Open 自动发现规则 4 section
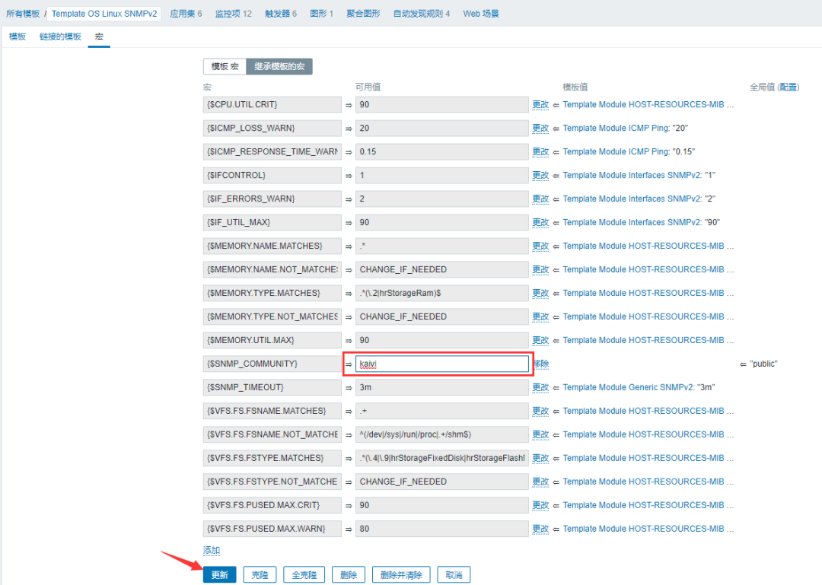822x585 pixels. [422, 14]
